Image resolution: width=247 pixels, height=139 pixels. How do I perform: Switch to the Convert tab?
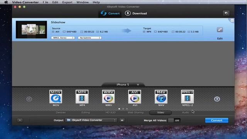coord(110,14)
